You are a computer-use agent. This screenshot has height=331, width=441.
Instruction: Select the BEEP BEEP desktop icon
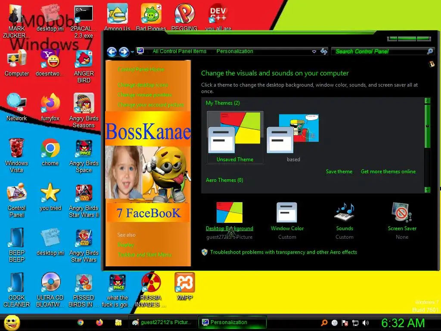(x=17, y=245)
